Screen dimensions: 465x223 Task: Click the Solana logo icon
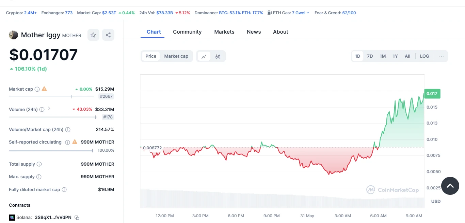point(12,218)
